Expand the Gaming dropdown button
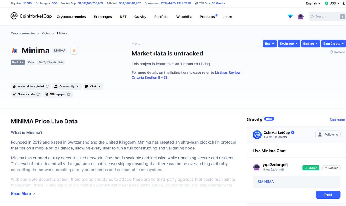 point(311,43)
